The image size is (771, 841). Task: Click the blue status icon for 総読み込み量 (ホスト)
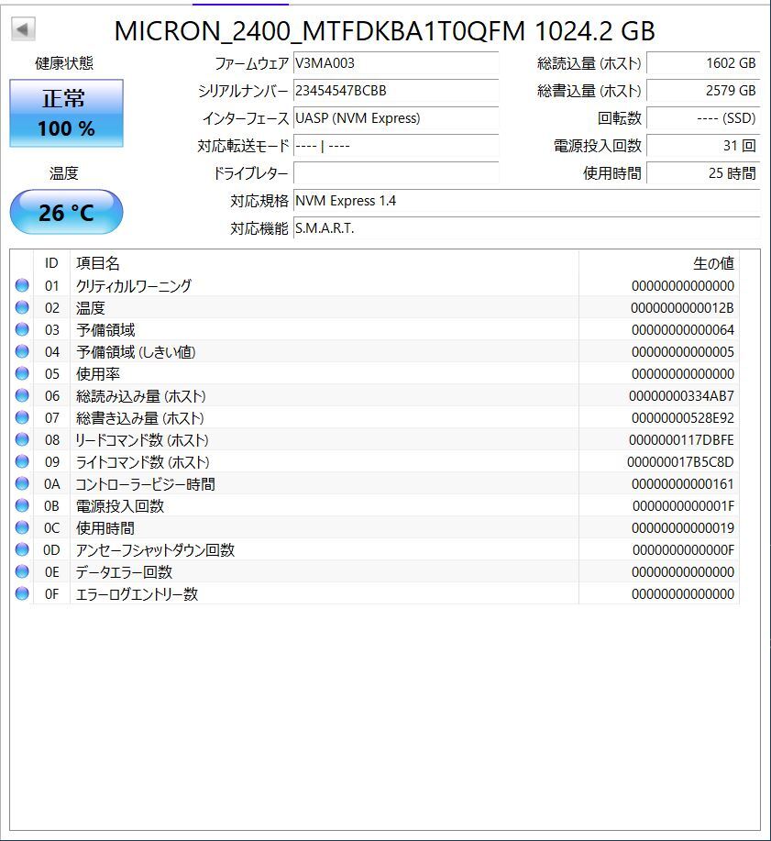tap(22, 395)
